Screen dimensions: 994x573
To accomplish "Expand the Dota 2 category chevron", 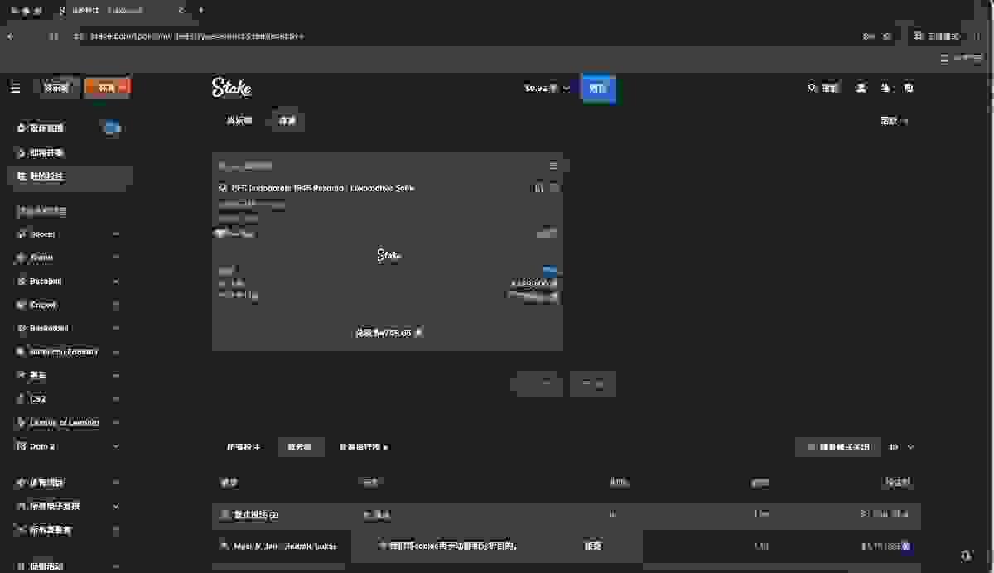I will tap(116, 446).
